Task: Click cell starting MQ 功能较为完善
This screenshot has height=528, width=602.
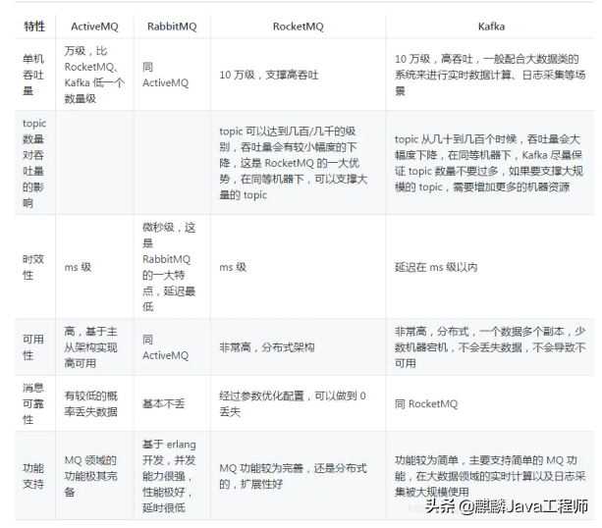Action: 293,476
